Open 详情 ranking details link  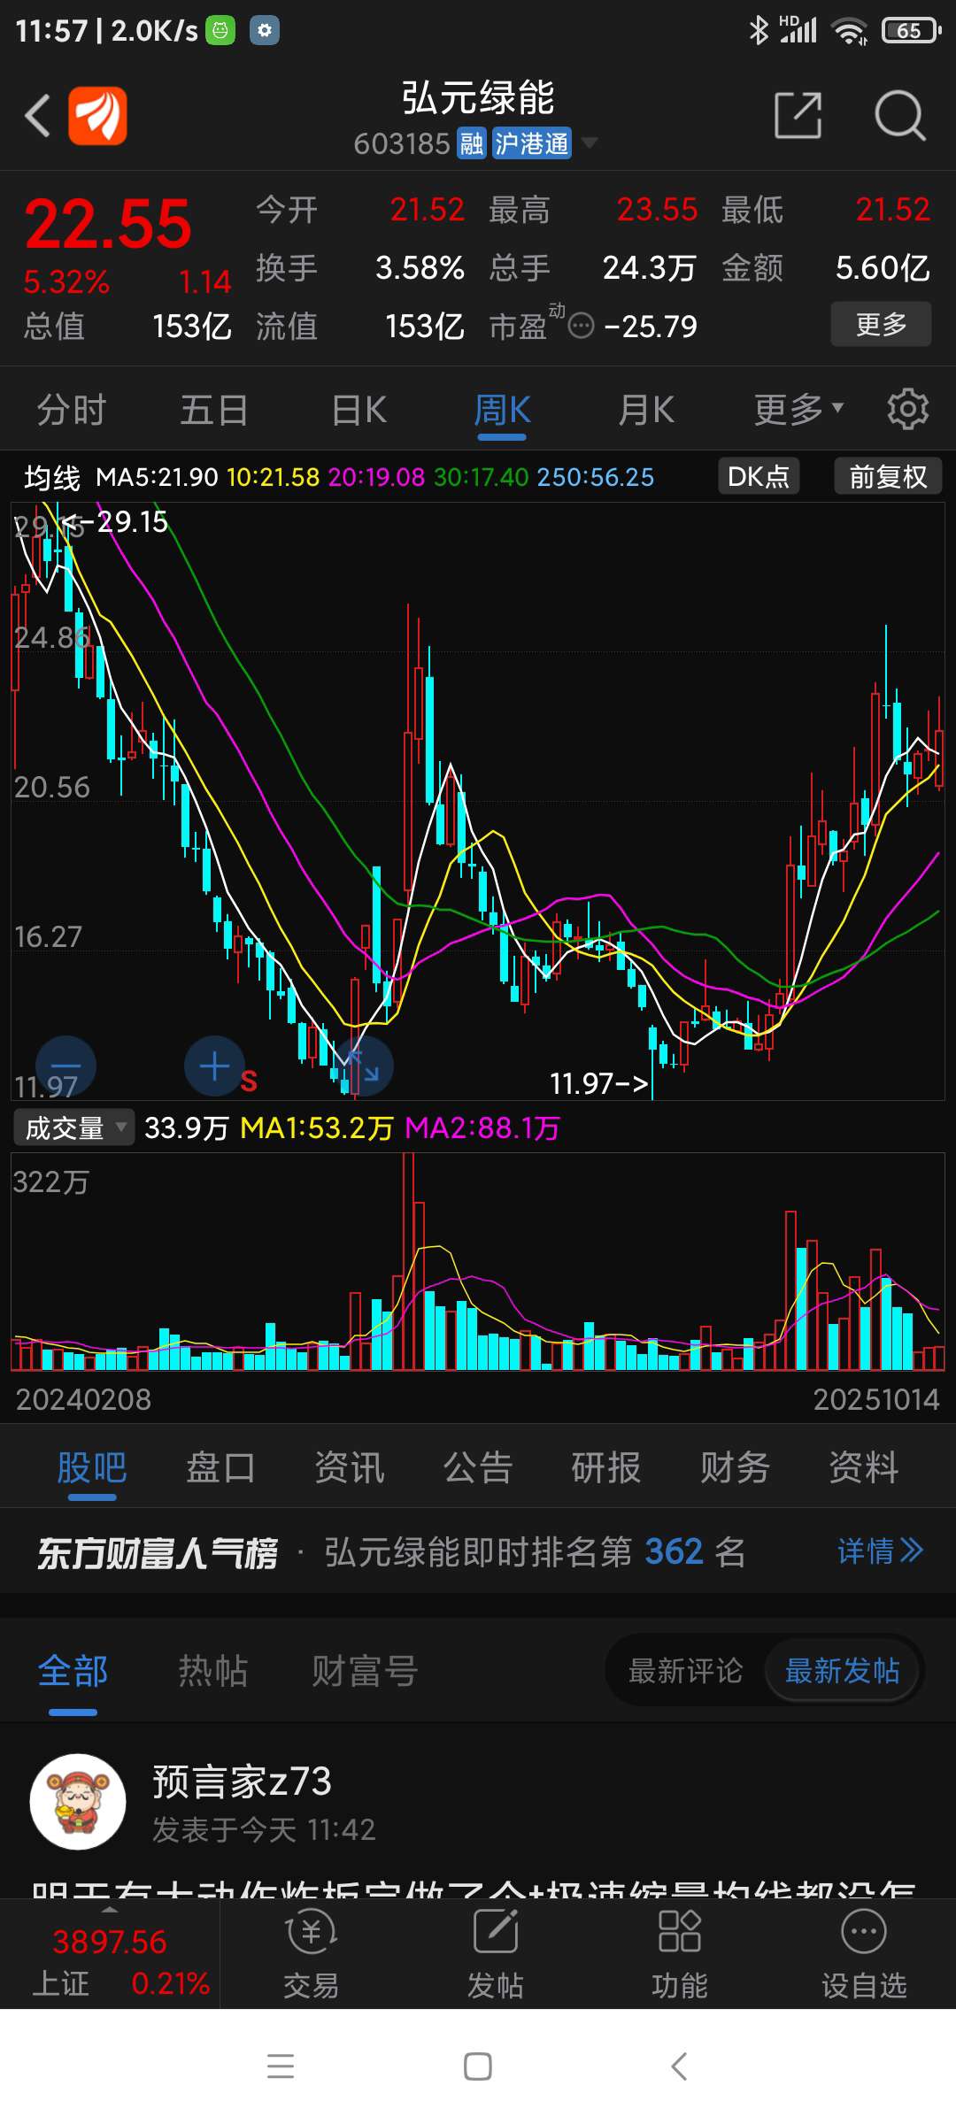pyautogui.click(x=880, y=1551)
